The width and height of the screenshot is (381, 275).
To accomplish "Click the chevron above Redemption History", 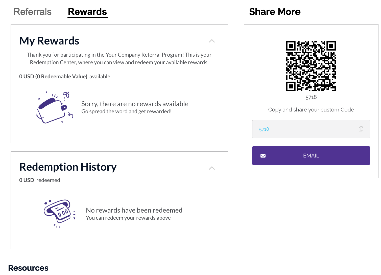I will (x=212, y=168).
